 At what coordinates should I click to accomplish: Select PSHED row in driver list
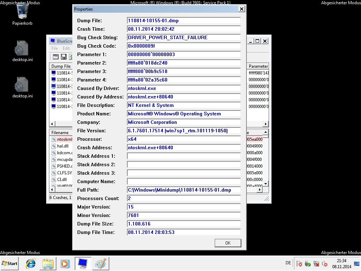61,166
